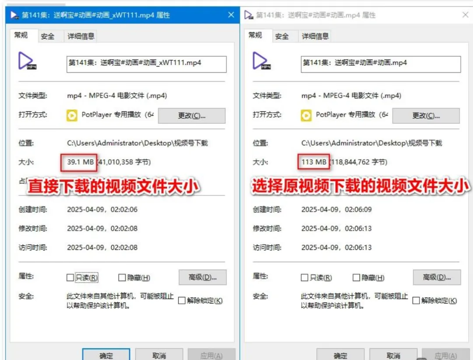Image resolution: width=473 pixels, height=360 pixels.
Task: Click the MP4 file icon in right dialog
Action: point(261,61)
